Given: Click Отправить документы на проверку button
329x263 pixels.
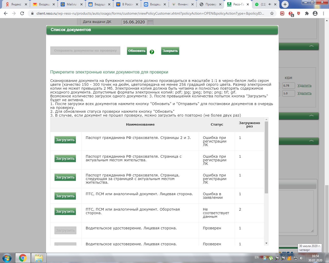Looking at the screenshot, I should 85,51.
